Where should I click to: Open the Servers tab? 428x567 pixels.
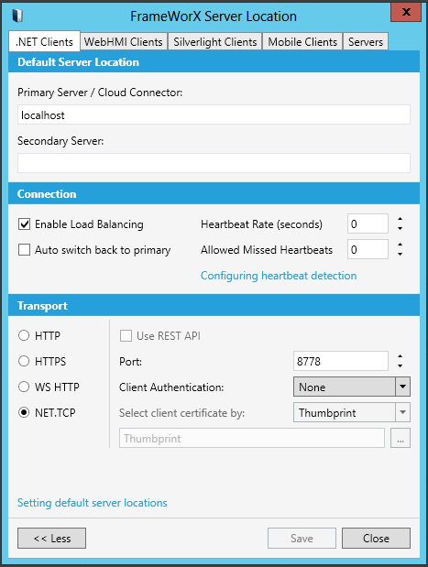[x=366, y=41]
